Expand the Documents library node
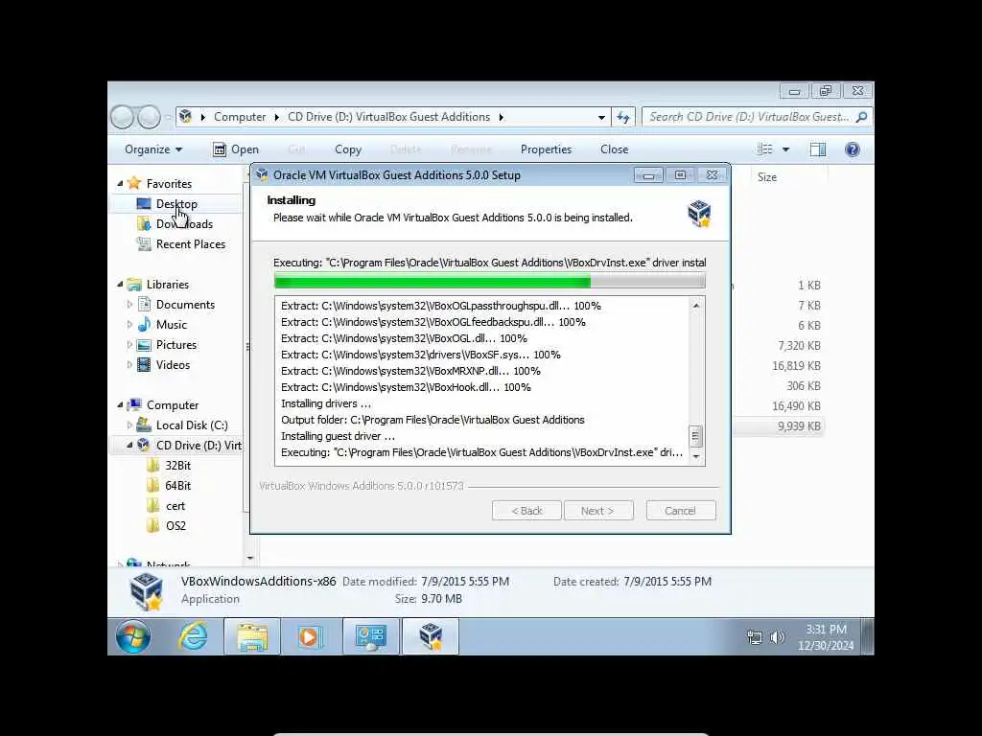 click(x=129, y=305)
